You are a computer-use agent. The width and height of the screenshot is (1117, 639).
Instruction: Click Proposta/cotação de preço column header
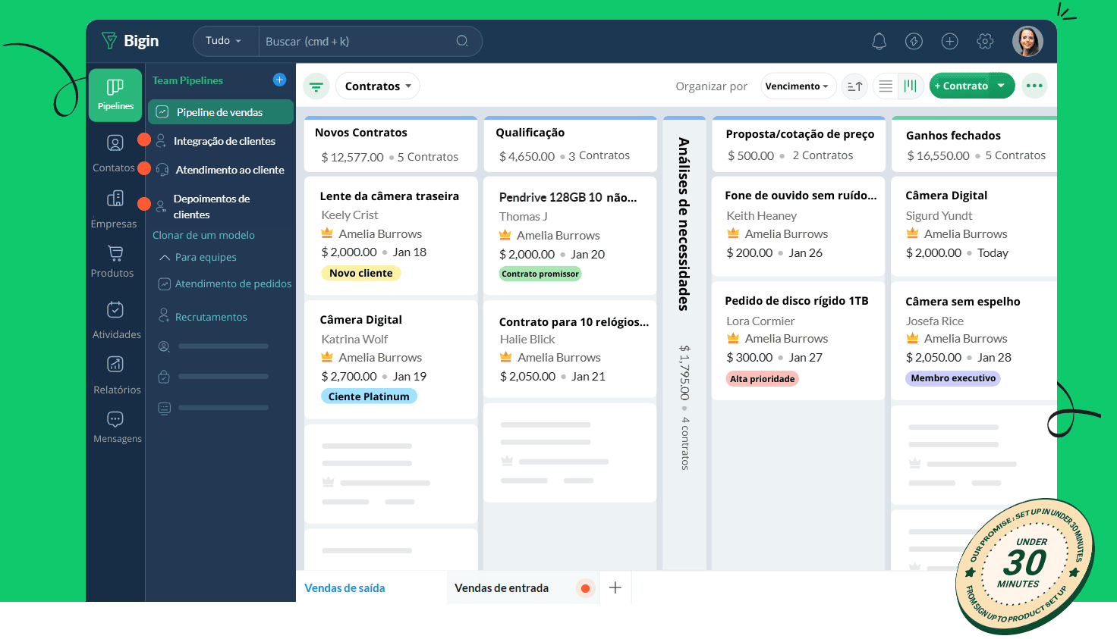799,144
